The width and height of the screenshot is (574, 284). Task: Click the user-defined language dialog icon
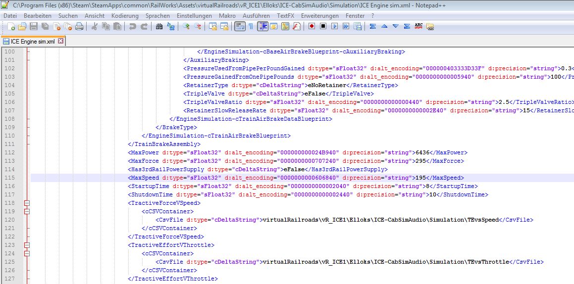(x=273, y=26)
